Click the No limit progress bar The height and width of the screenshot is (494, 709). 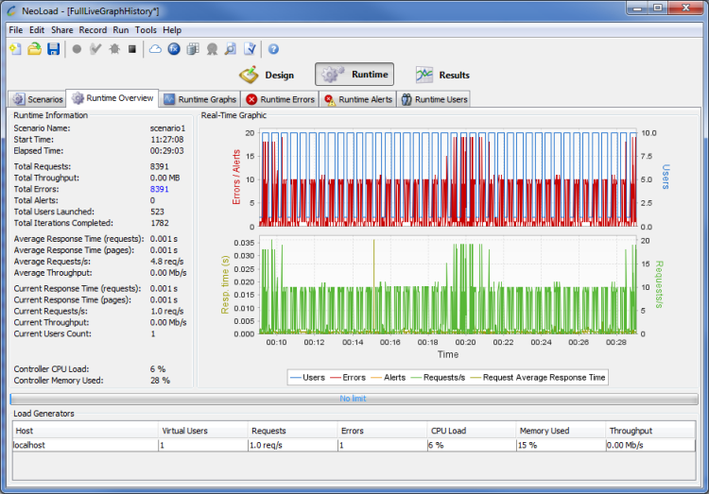pos(354,399)
